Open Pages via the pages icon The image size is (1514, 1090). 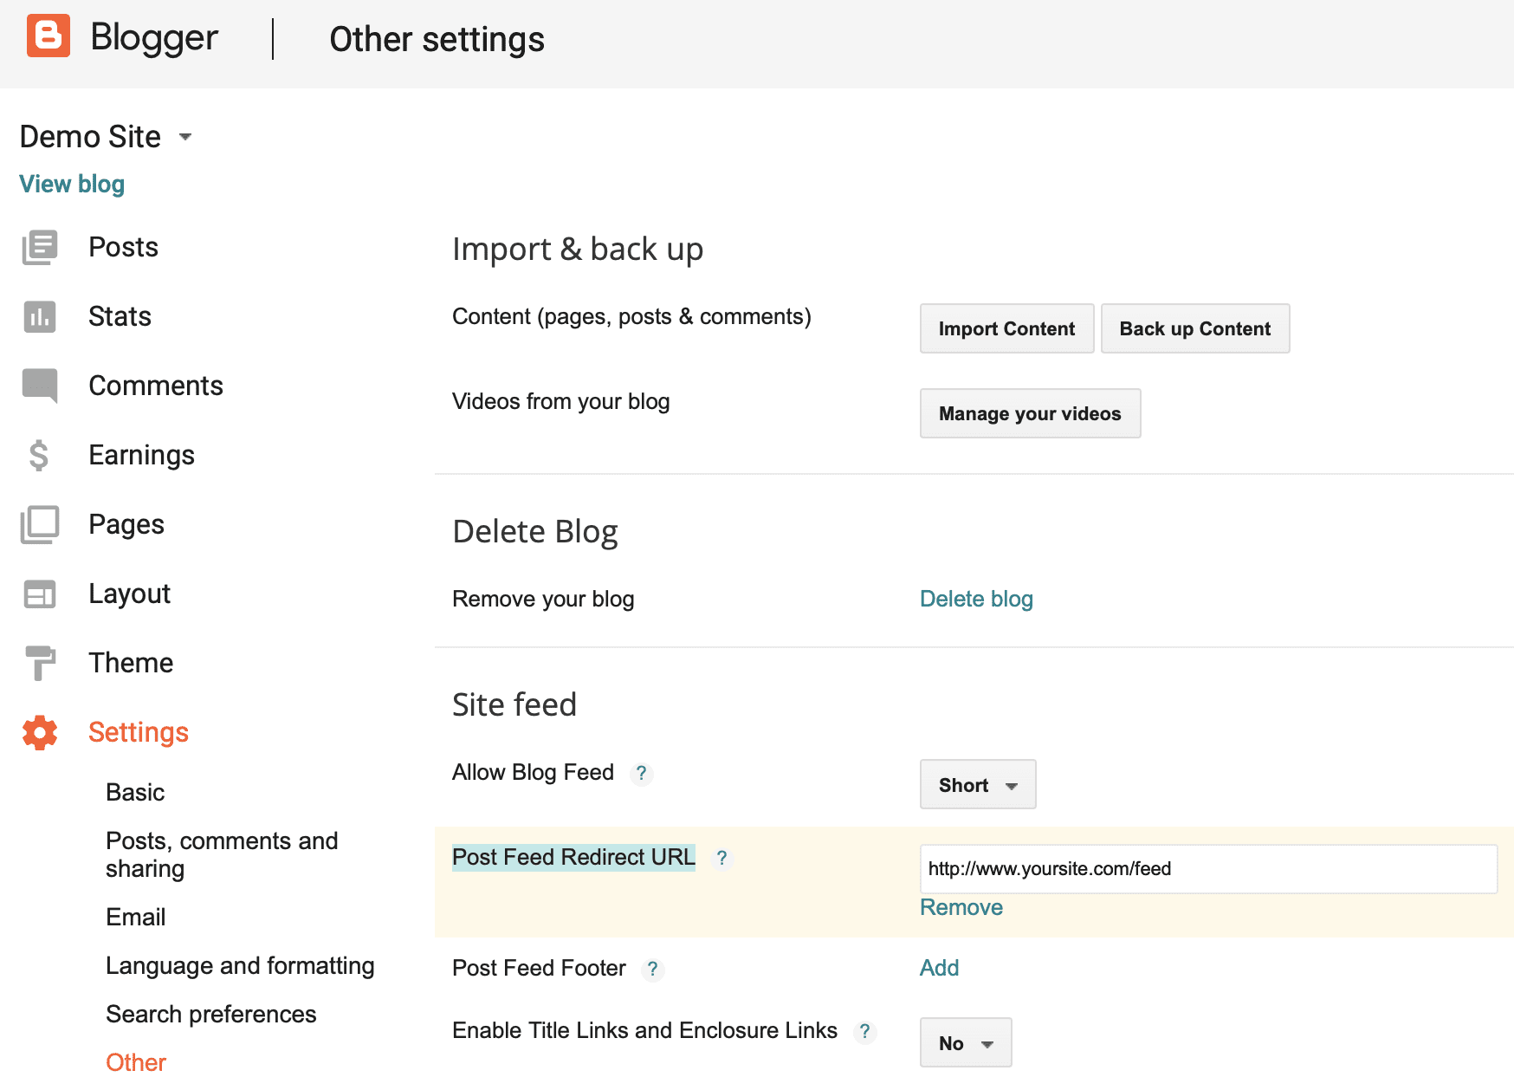39,523
